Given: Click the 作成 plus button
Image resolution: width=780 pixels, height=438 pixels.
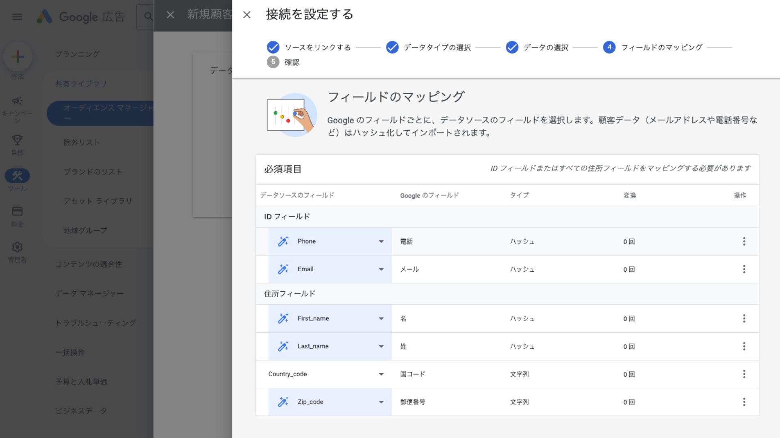Looking at the screenshot, I should click(x=17, y=56).
